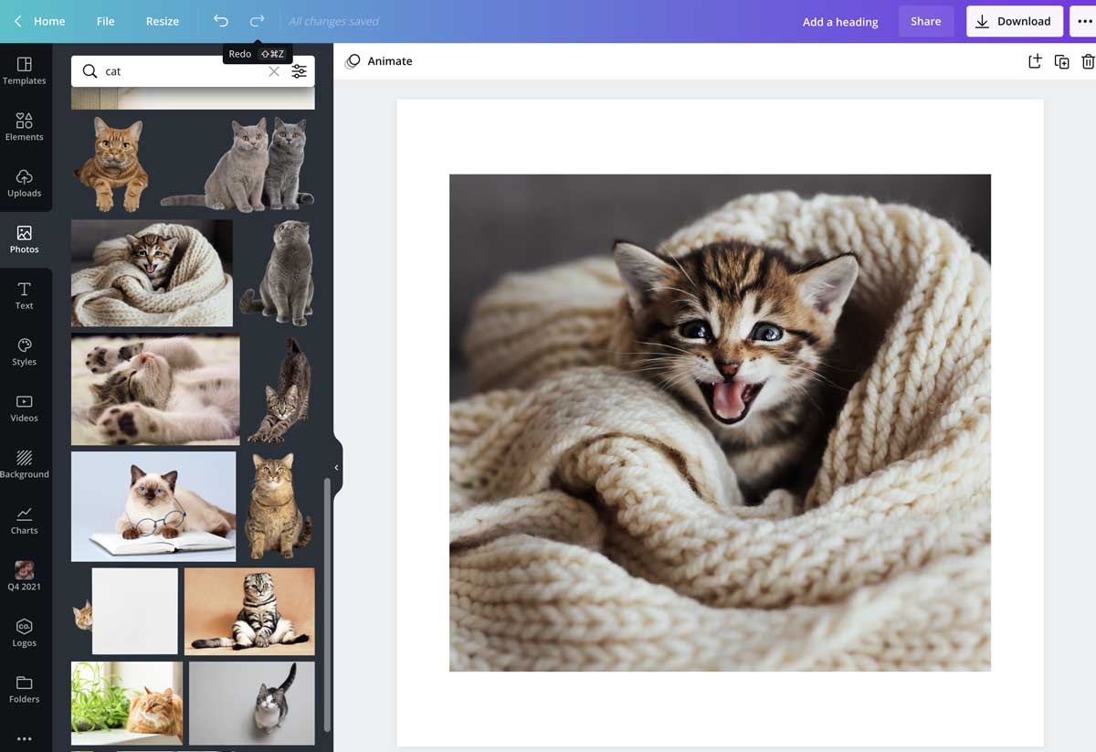1096x752 pixels.
Task: Open the File menu
Action: [x=106, y=21]
